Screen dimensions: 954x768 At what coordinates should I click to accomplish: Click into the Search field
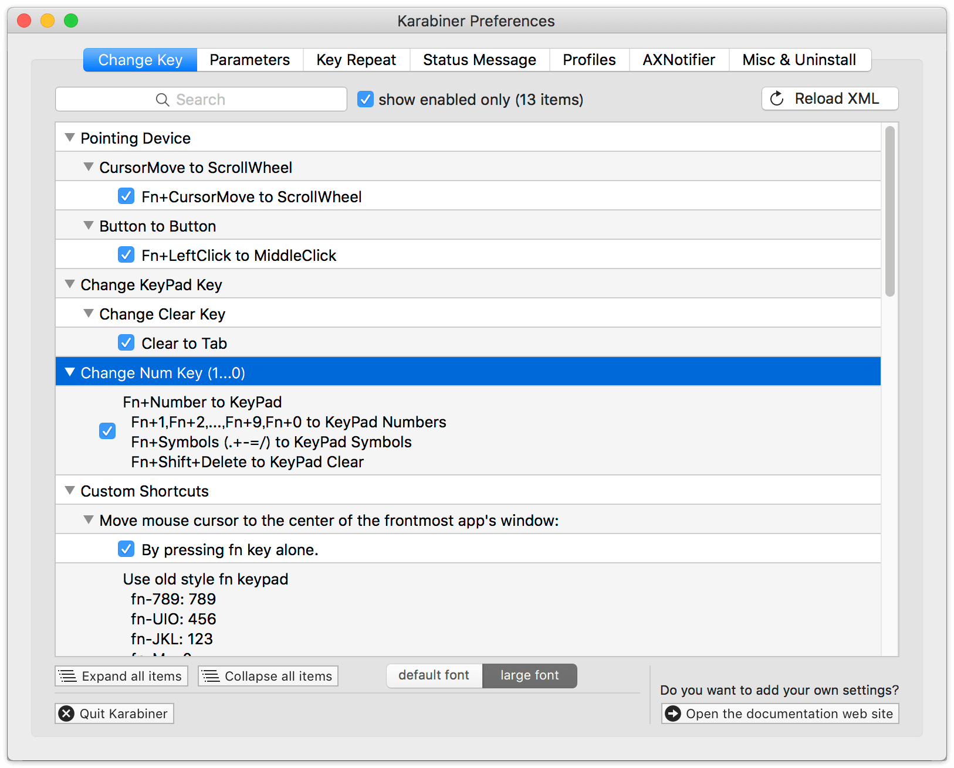pos(201,100)
